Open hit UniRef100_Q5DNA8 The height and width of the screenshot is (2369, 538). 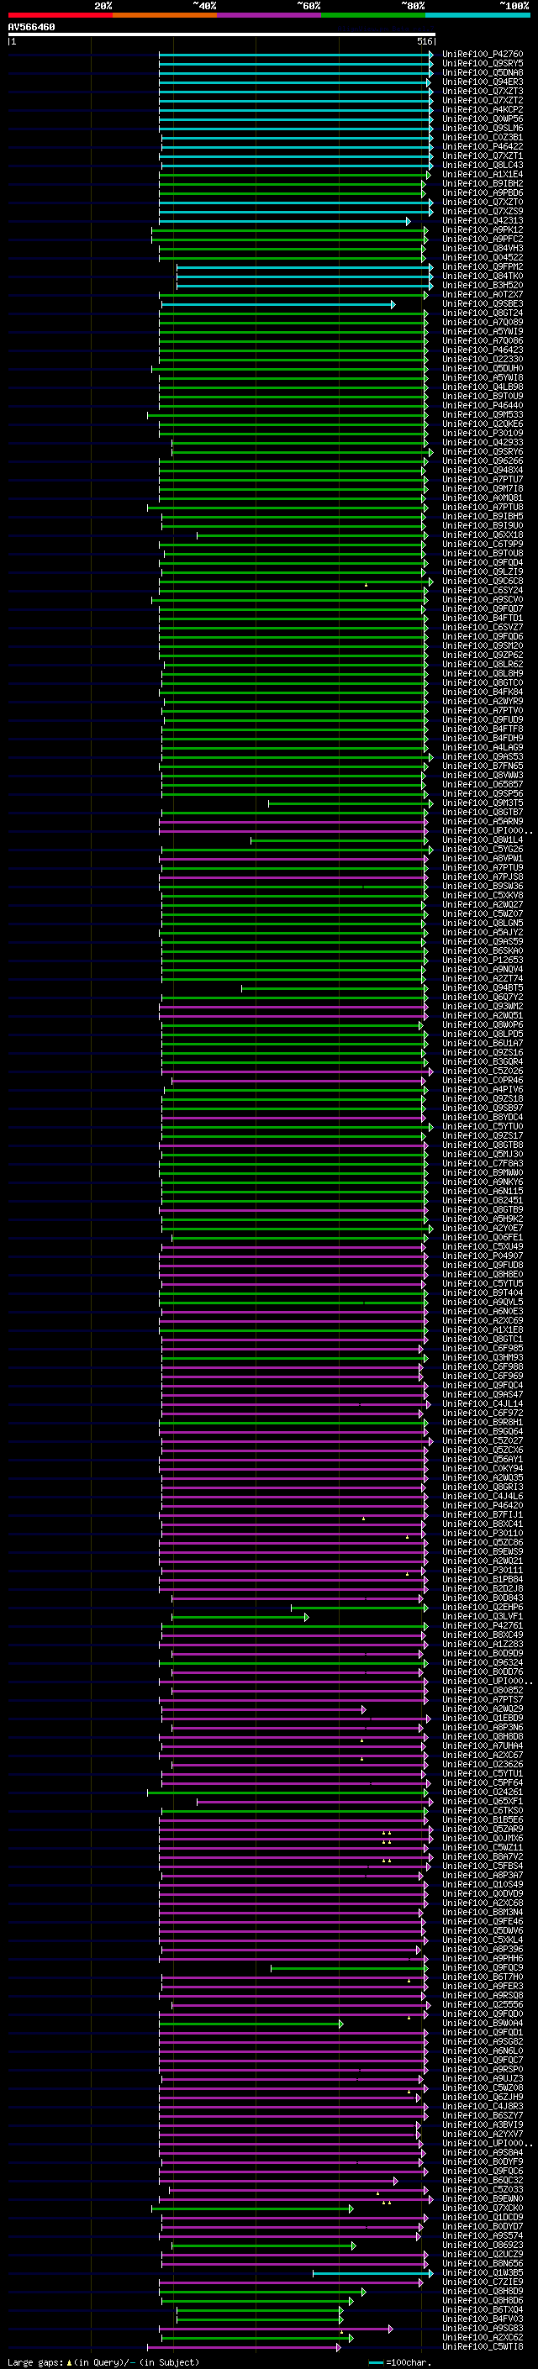(483, 72)
